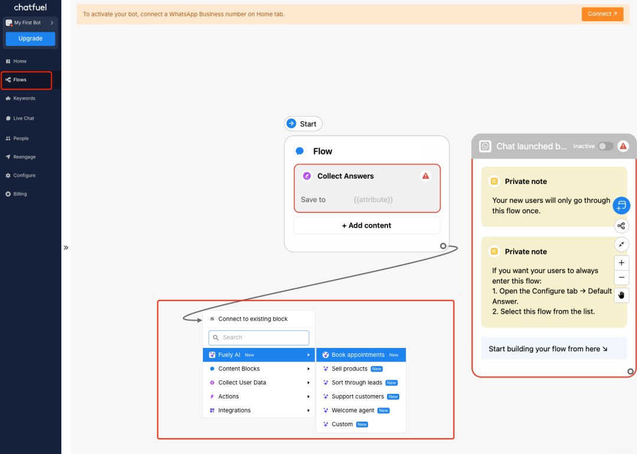Click the Chat launched block title

click(x=531, y=146)
